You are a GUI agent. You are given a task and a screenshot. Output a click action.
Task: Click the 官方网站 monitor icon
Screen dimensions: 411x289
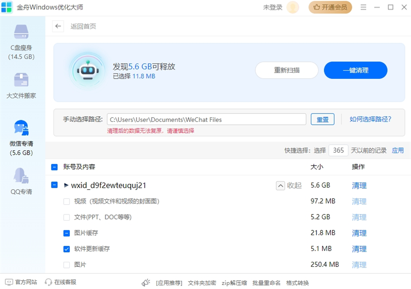(9, 282)
